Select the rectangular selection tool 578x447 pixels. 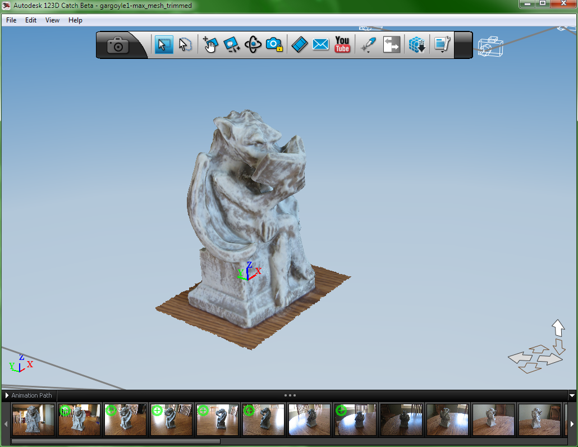point(164,44)
